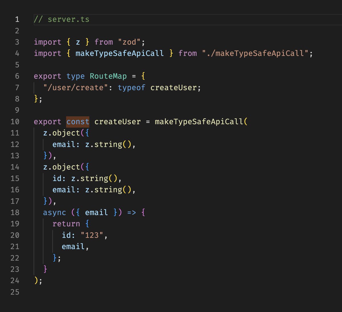Click the "123" string value

point(92,235)
